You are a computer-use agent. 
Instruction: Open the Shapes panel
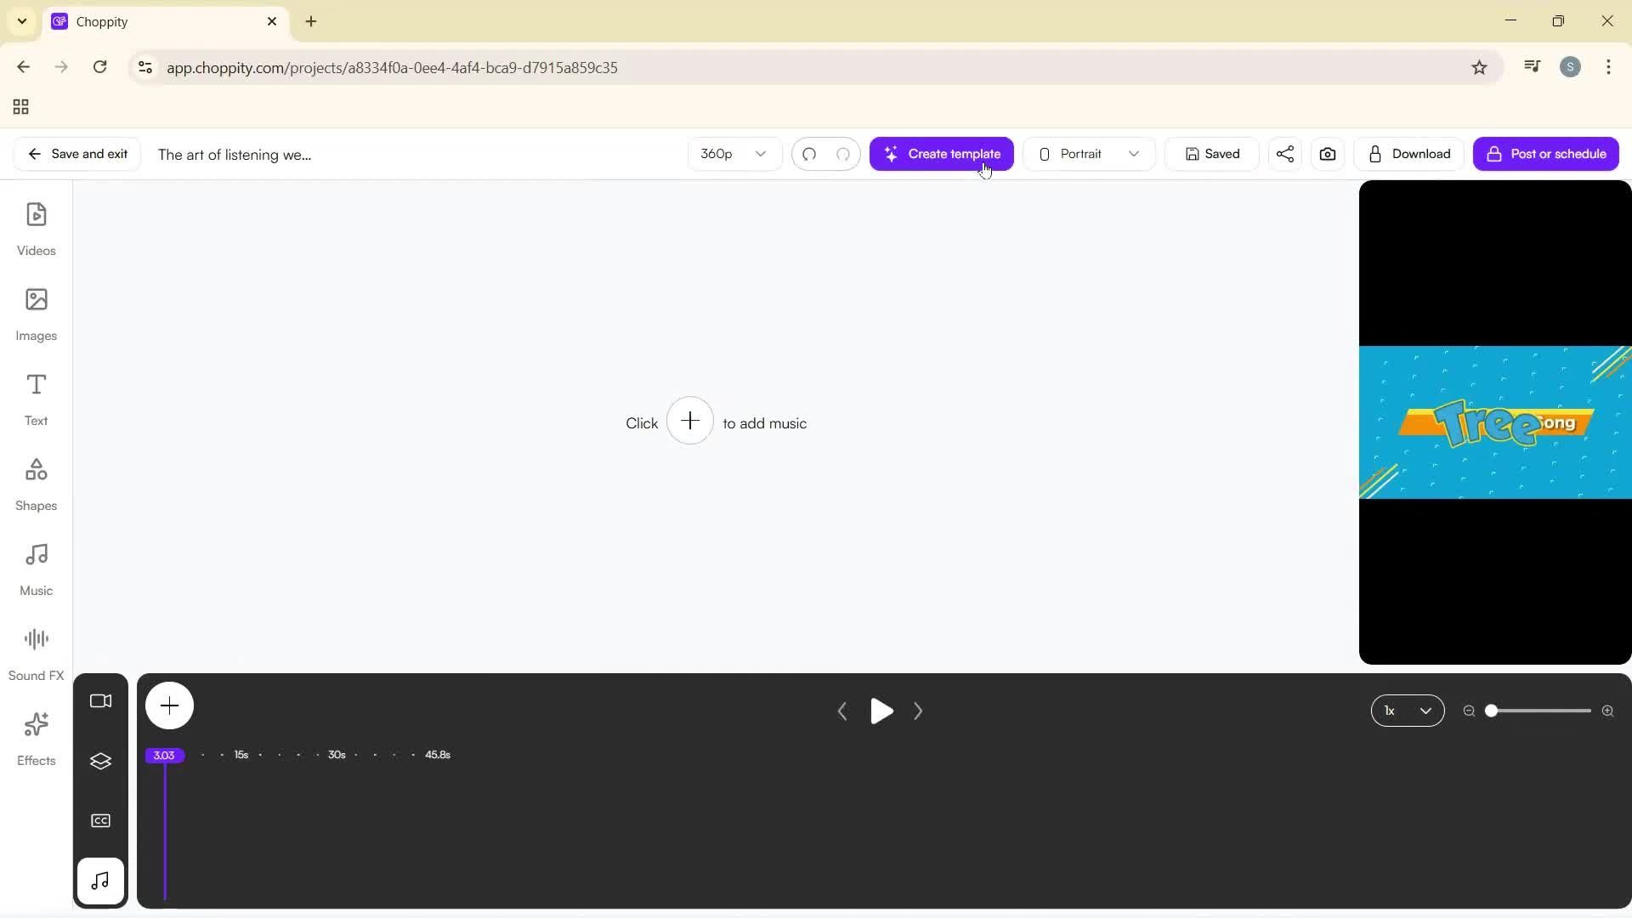coord(36,484)
